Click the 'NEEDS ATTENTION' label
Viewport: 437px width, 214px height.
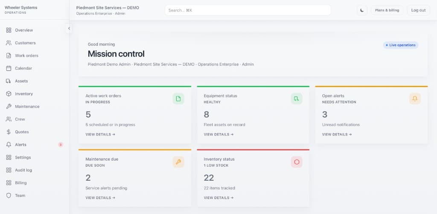click(x=339, y=102)
